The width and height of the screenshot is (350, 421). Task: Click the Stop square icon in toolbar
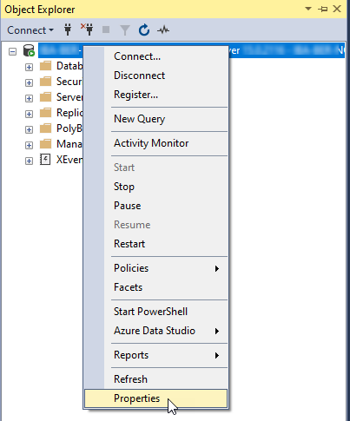click(x=106, y=30)
